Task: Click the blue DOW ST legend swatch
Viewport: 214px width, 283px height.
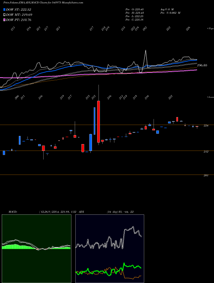Action: pos(5,9)
